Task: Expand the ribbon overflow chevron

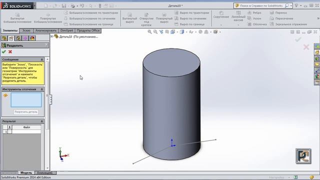Action: point(318,18)
